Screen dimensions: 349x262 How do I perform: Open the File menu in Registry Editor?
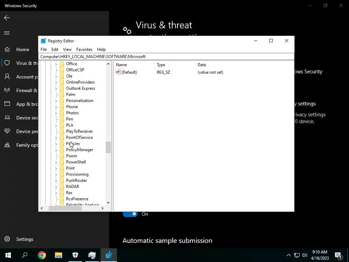(x=44, y=49)
